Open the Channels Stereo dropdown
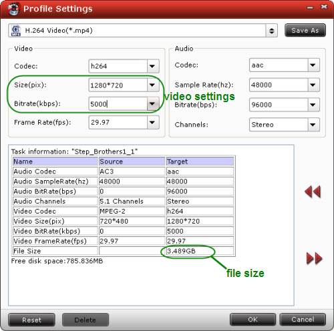334x331 pixels. [313, 125]
